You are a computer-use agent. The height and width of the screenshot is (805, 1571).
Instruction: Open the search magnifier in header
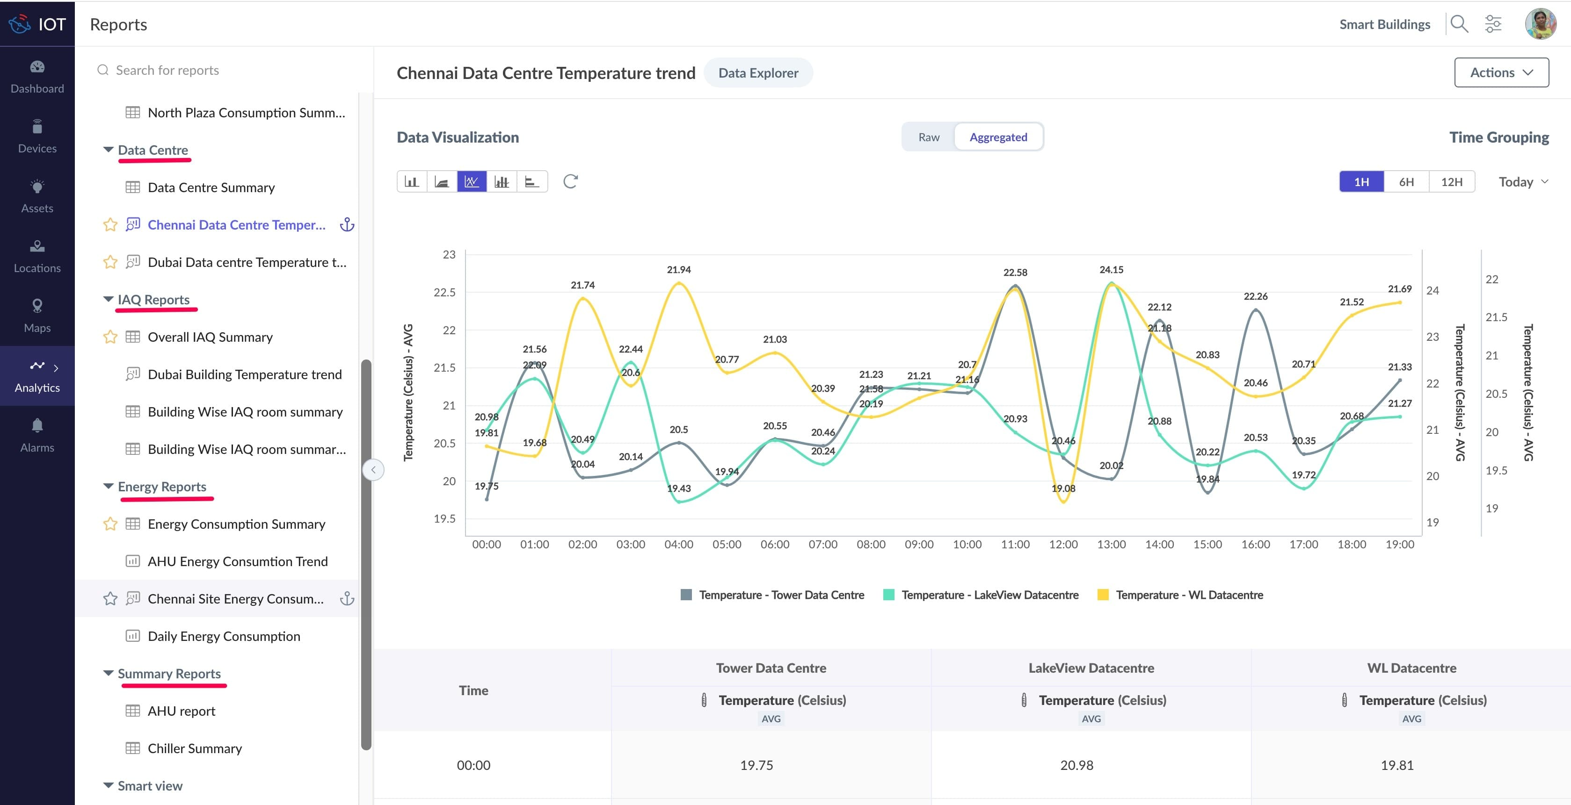pos(1459,24)
